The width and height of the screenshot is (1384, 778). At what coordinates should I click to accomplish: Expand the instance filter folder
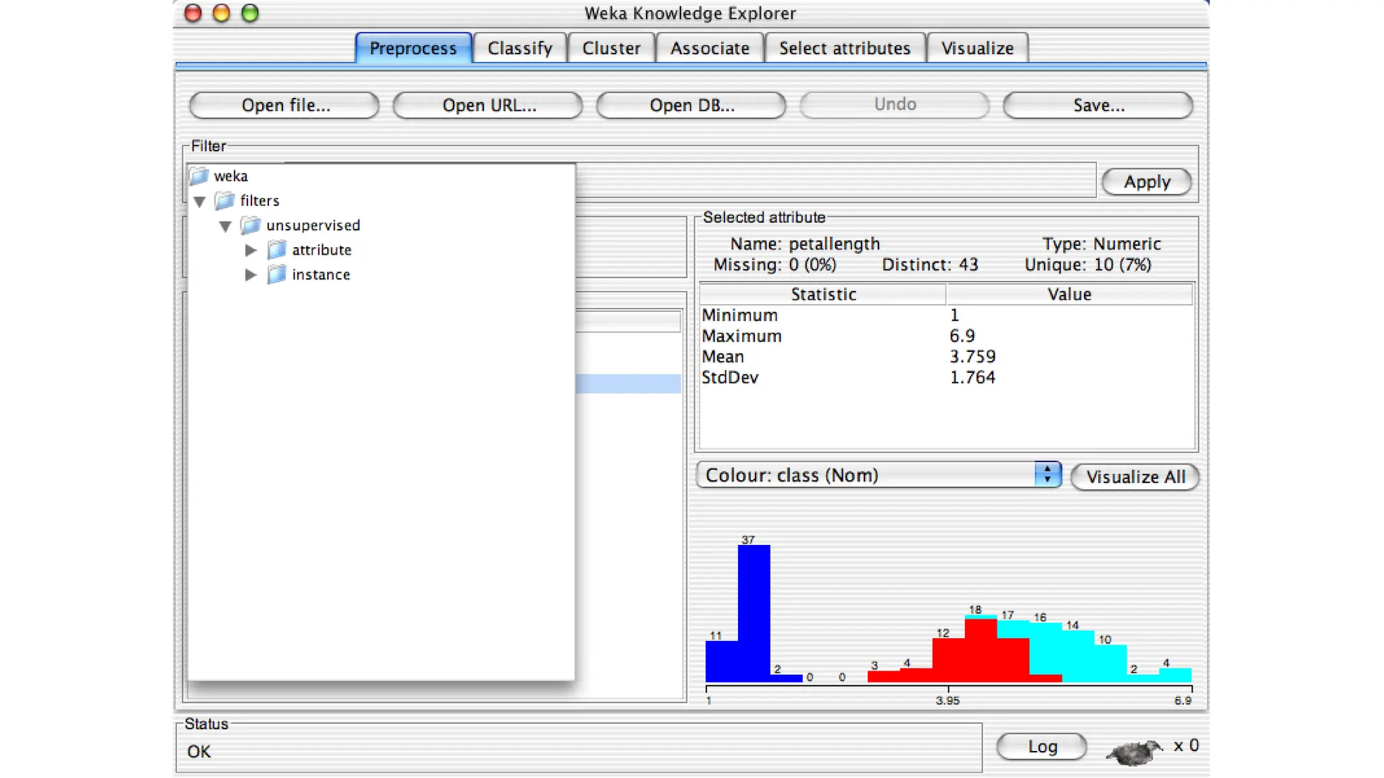point(251,275)
